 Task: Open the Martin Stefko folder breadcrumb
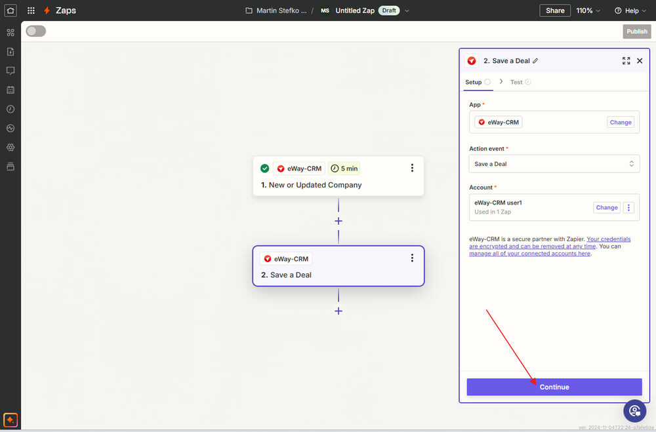[x=281, y=10]
